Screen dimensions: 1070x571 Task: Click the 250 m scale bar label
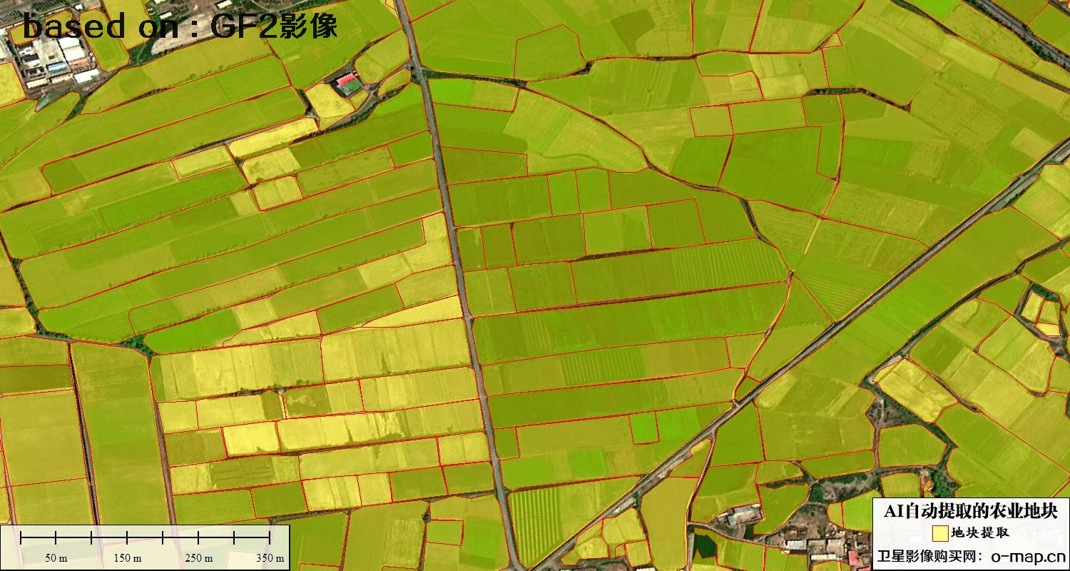click(x=198, y=558)
